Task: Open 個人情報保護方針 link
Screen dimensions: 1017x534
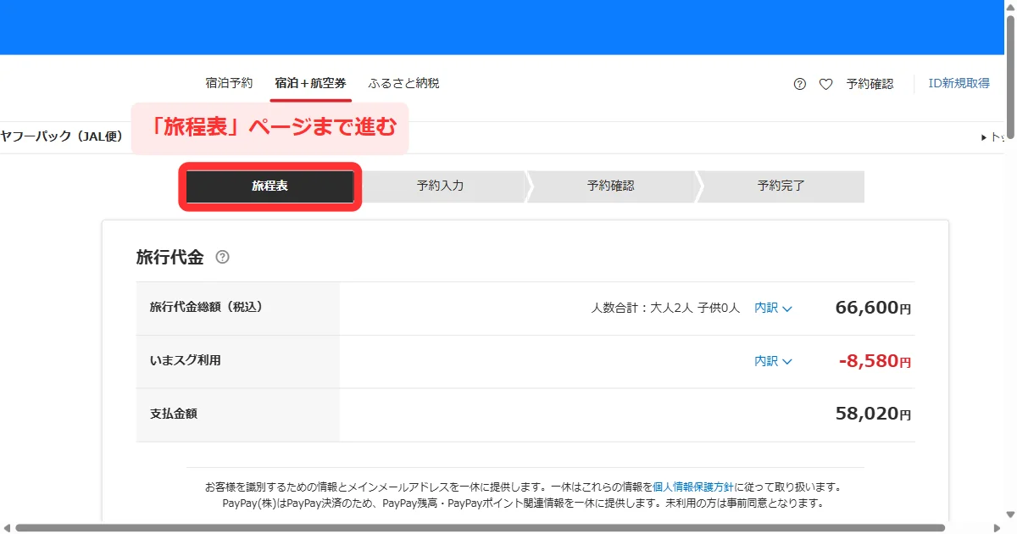Action: click(693, 487)
